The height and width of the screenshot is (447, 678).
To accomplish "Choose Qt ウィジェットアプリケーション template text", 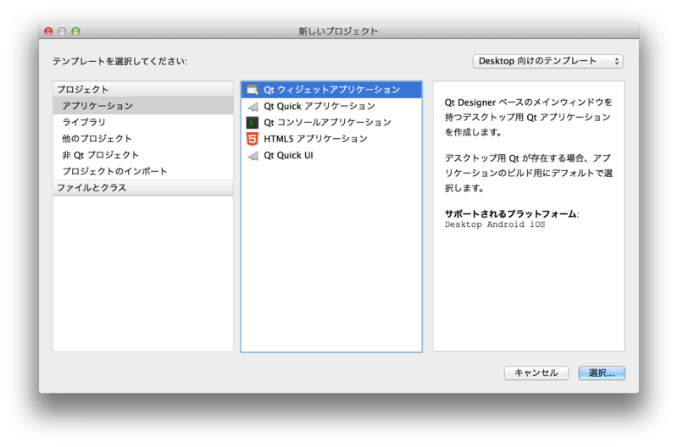I will [x=332, y=90].
